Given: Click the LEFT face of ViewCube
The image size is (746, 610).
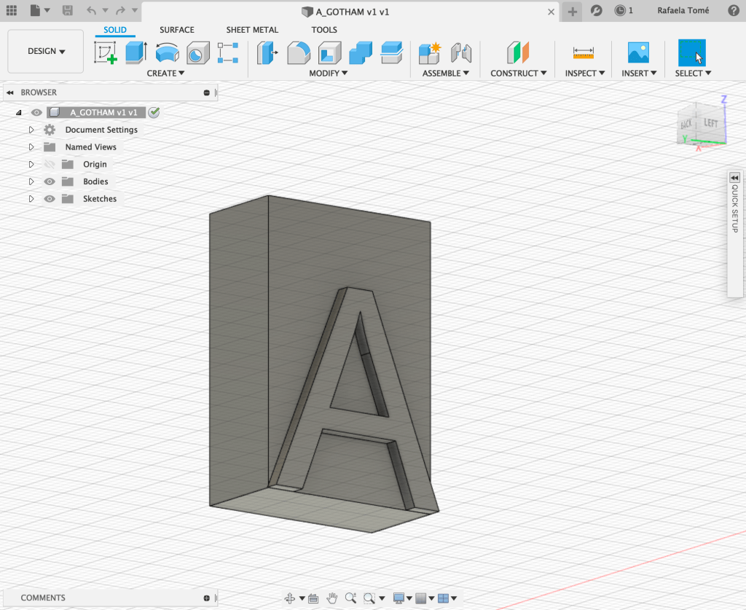Looking at the screenshot, I should pyautogui.click(x=710, y=124).
